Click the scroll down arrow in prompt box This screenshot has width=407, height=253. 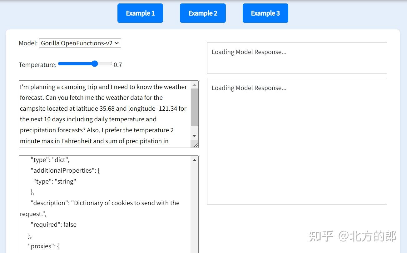pyautogui.click(x=194, y=135)
